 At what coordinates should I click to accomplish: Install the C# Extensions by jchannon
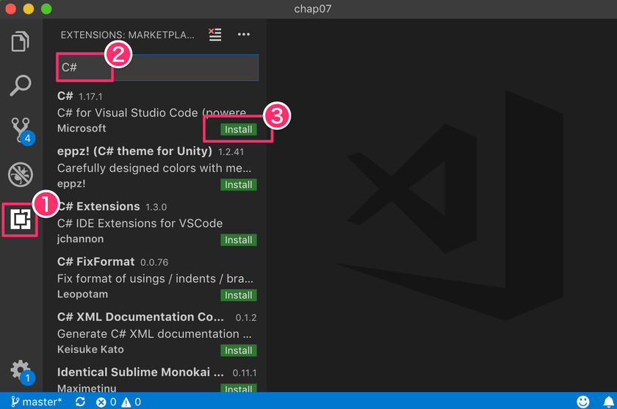[239, 239]
